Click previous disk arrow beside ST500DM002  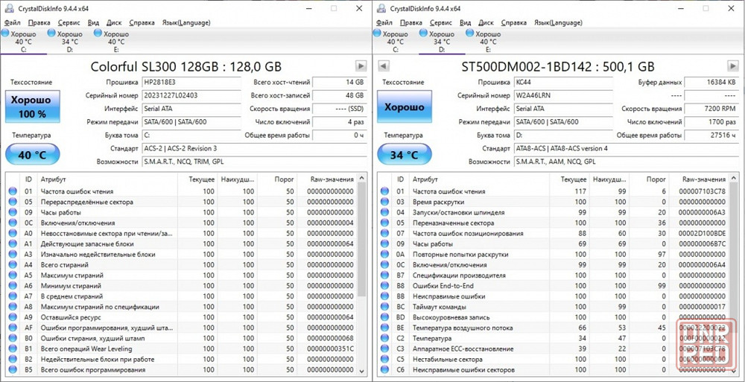click(384, 66)
